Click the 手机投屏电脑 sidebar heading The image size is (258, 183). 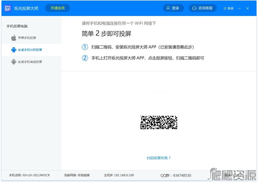17,26
